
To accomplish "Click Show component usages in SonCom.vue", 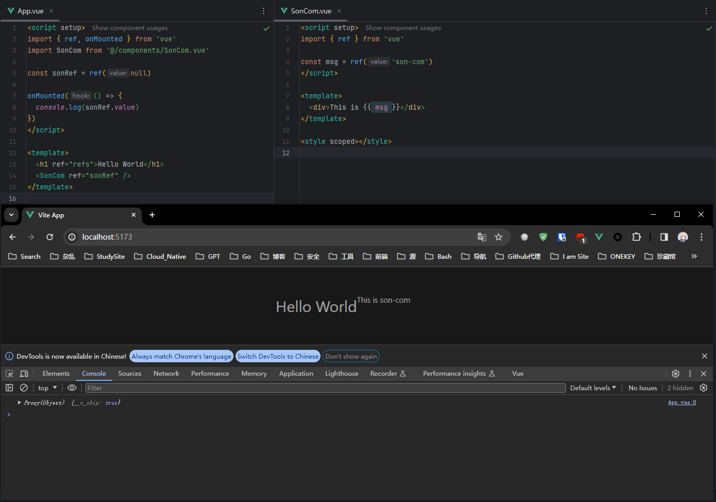I will click(403, 28).
